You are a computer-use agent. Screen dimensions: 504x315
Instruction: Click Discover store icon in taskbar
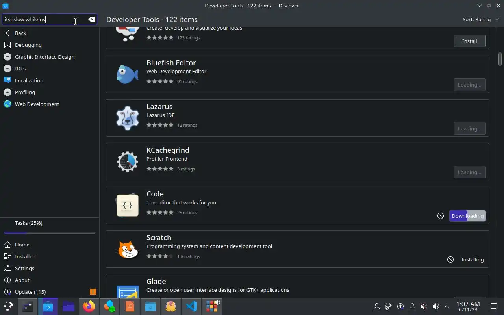point(48,306)
